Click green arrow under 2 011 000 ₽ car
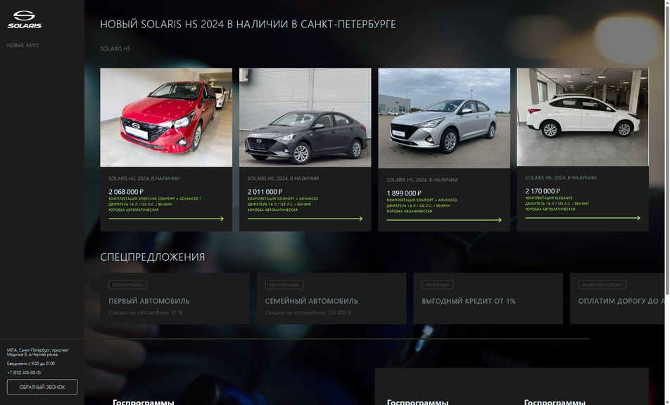This screenshot has width=670, height=405. pos(305,219)
